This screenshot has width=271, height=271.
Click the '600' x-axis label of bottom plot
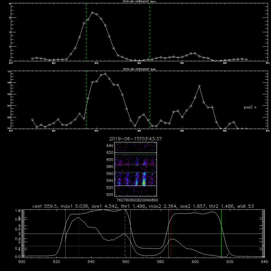click(195, 262)
